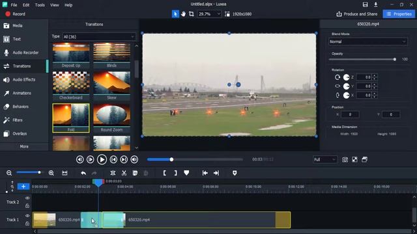Fit timeline to window icon

pos(65,173)
